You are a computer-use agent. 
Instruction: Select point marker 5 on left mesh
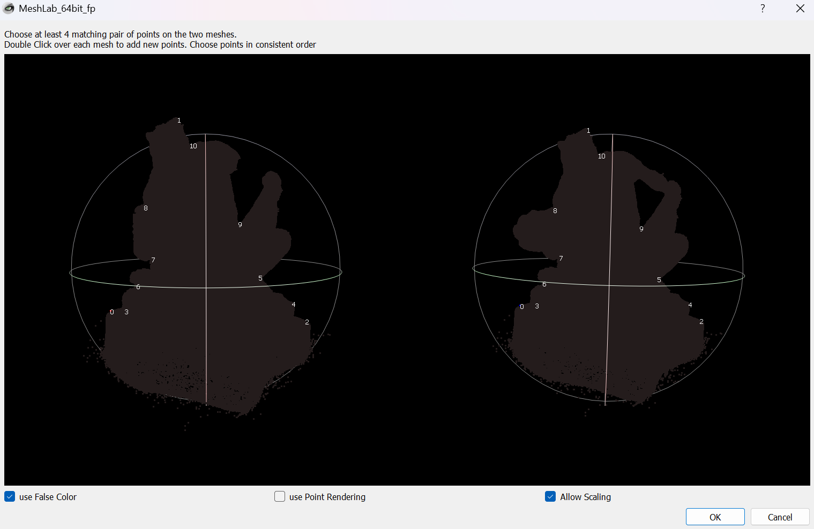(x=260, y=278)
